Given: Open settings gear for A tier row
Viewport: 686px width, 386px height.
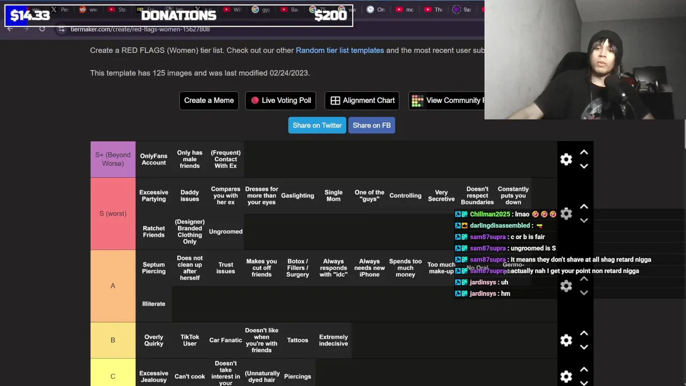Looking at the screenshot, I should pos(566,286).
